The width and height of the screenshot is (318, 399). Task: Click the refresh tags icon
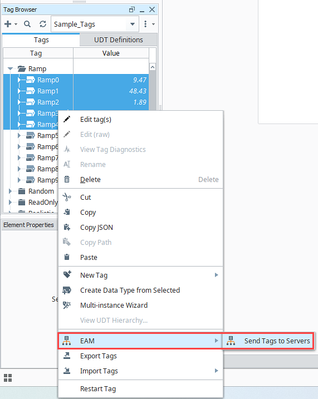tap(43, 24)
